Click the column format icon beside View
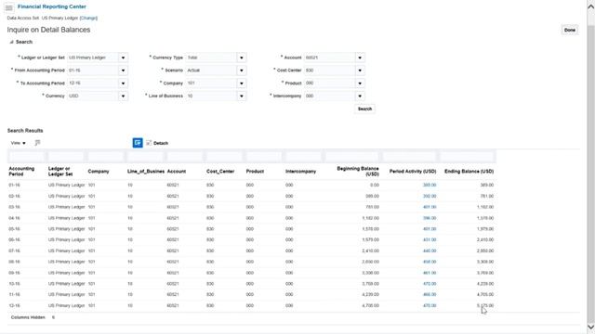The image size is (595, 334). click(37, 143)
